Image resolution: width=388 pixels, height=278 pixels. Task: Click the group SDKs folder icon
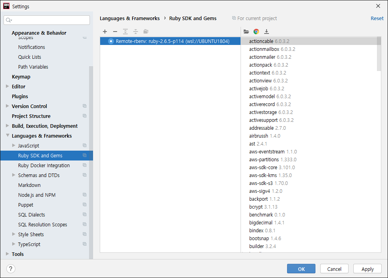146,32
